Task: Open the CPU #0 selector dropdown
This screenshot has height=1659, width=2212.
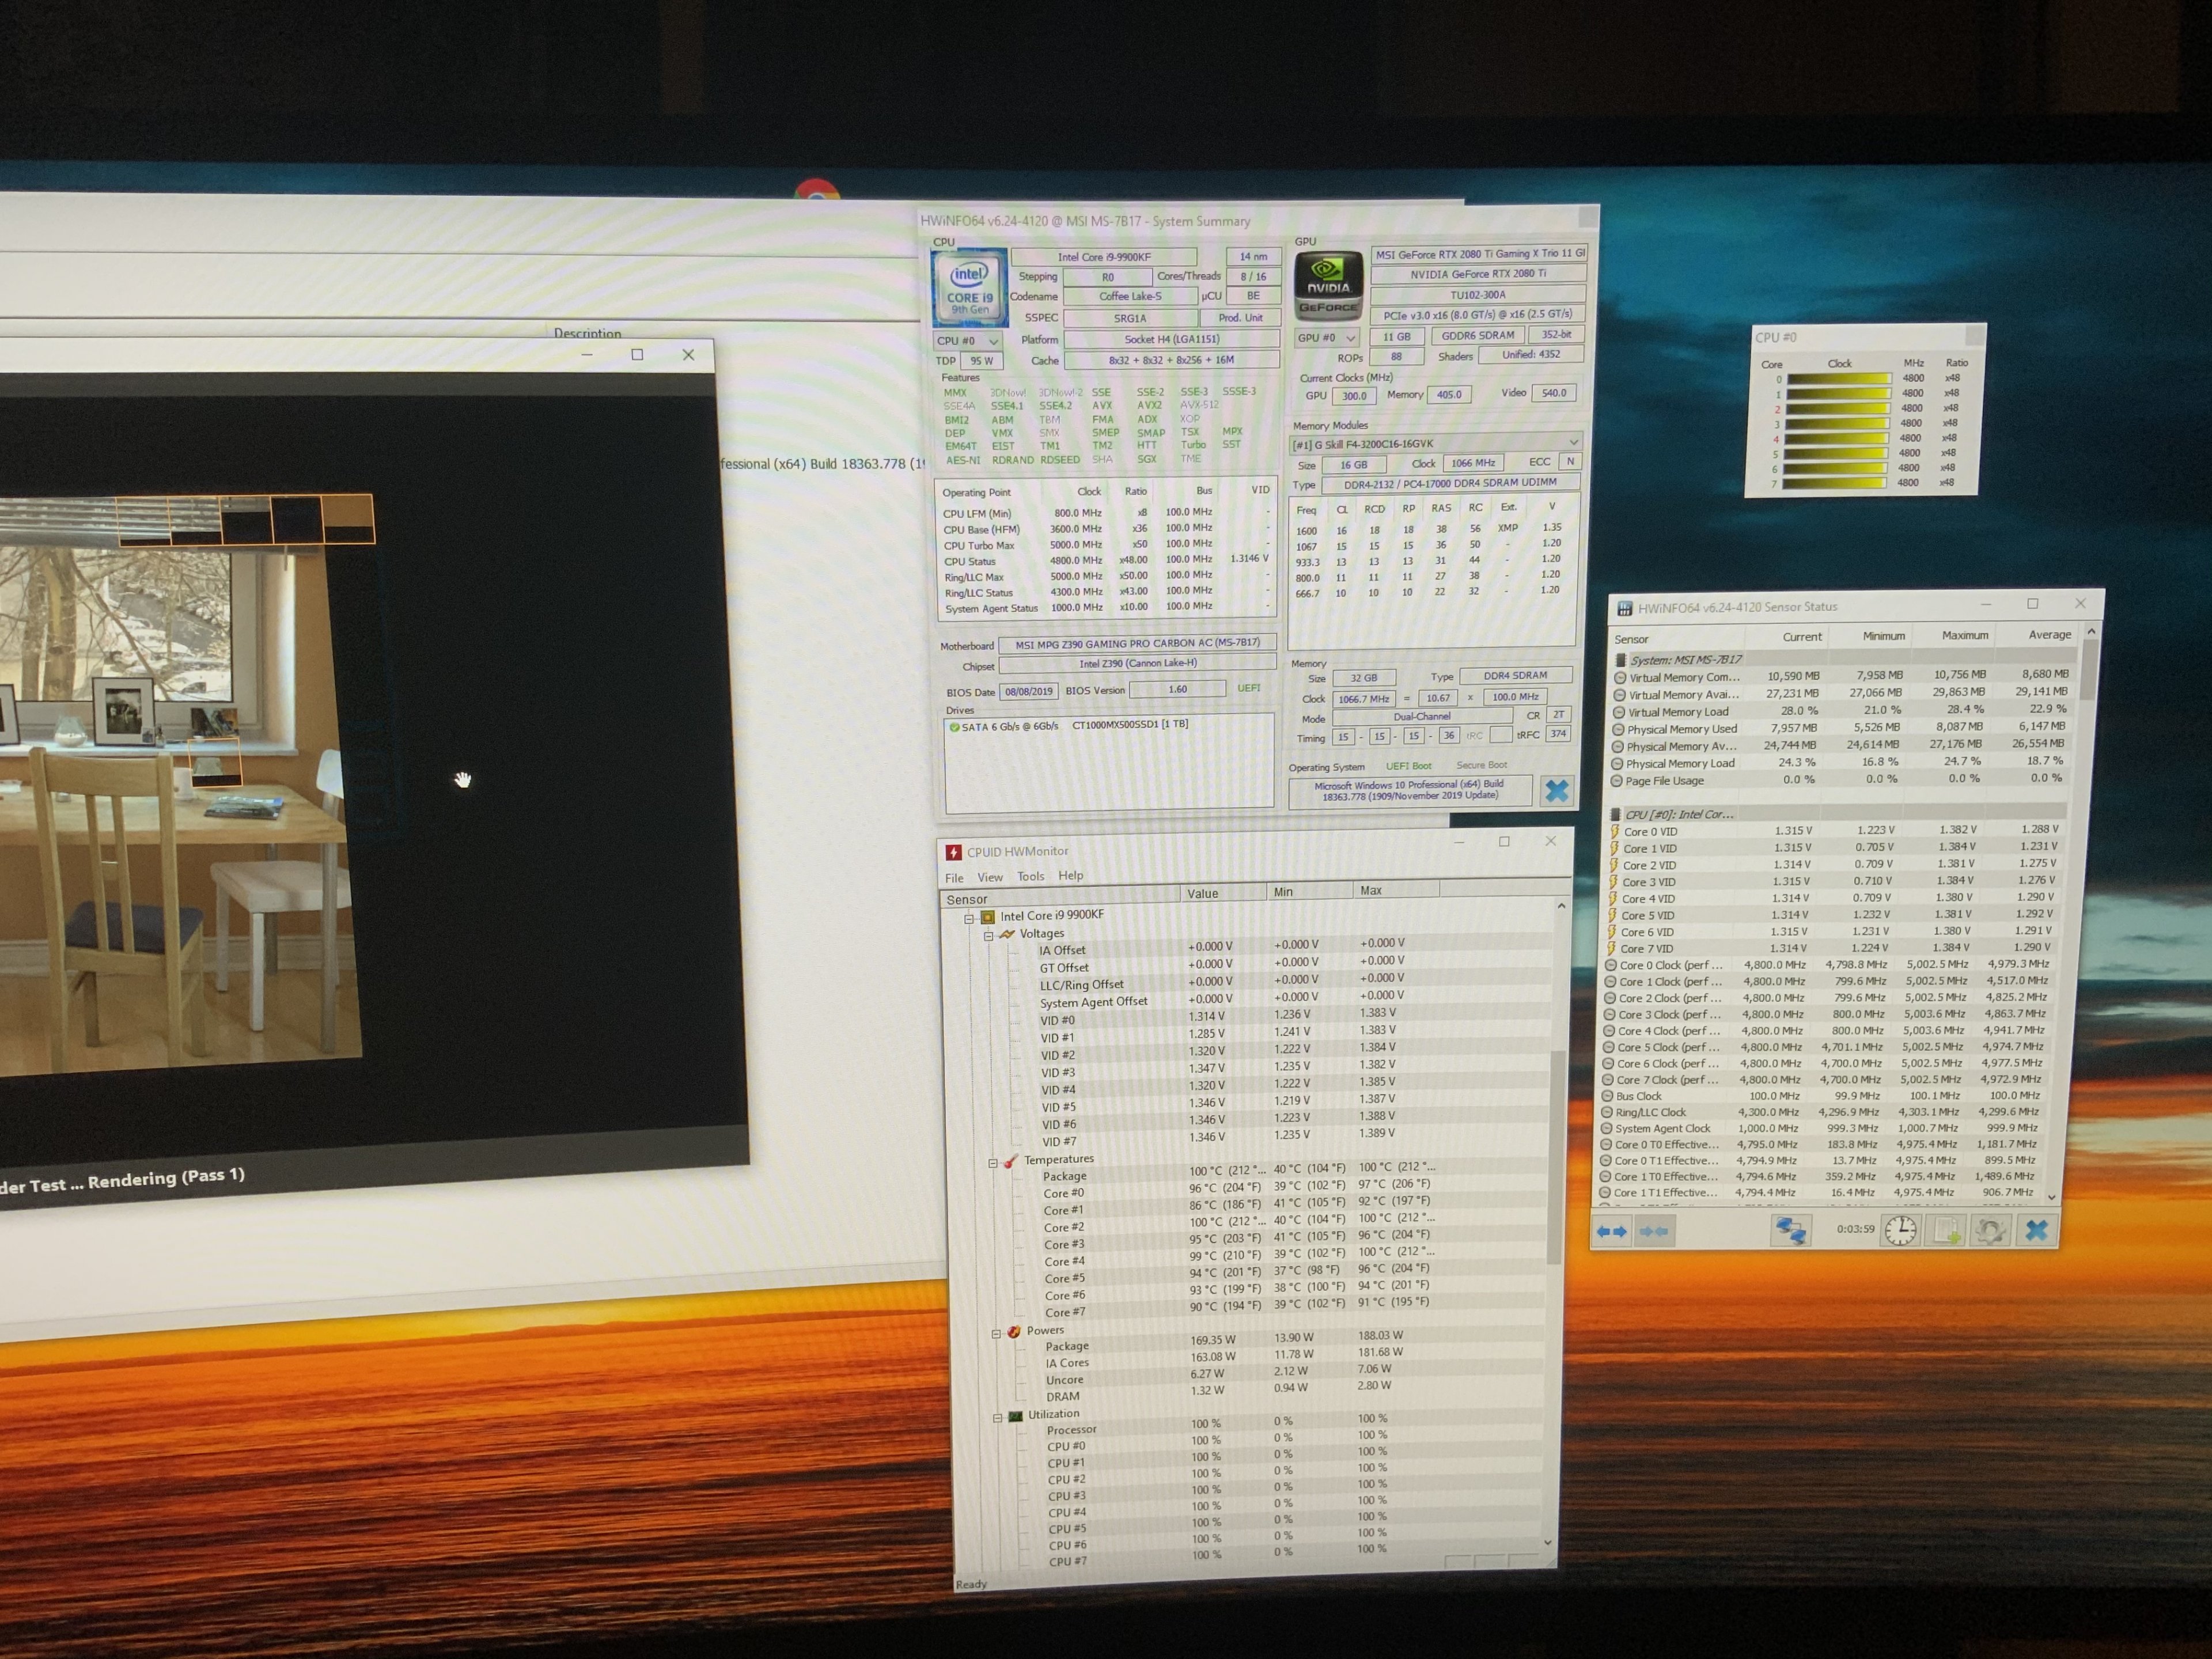Action: (x=967, y=341)
